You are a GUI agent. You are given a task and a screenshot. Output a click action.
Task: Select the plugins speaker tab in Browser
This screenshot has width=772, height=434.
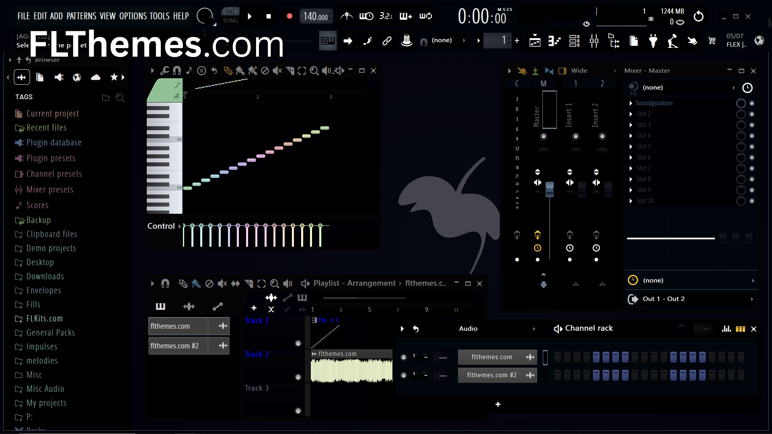pyautogui.click(x=59, y=77)
